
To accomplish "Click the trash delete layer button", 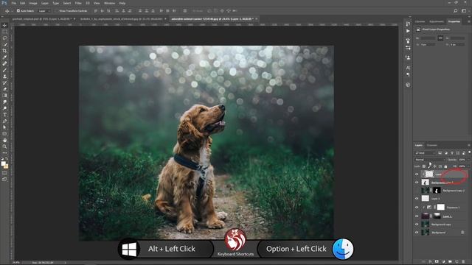I will 463,262.
